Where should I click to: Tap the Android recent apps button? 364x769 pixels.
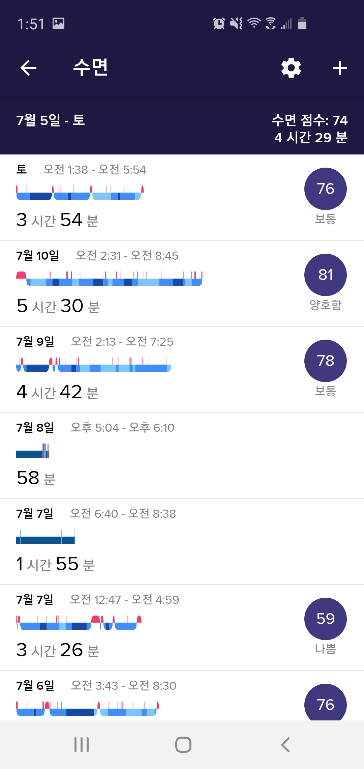82,745
